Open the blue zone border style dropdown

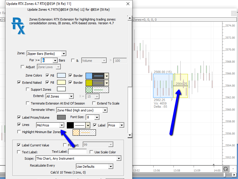(x=107, y=76)
